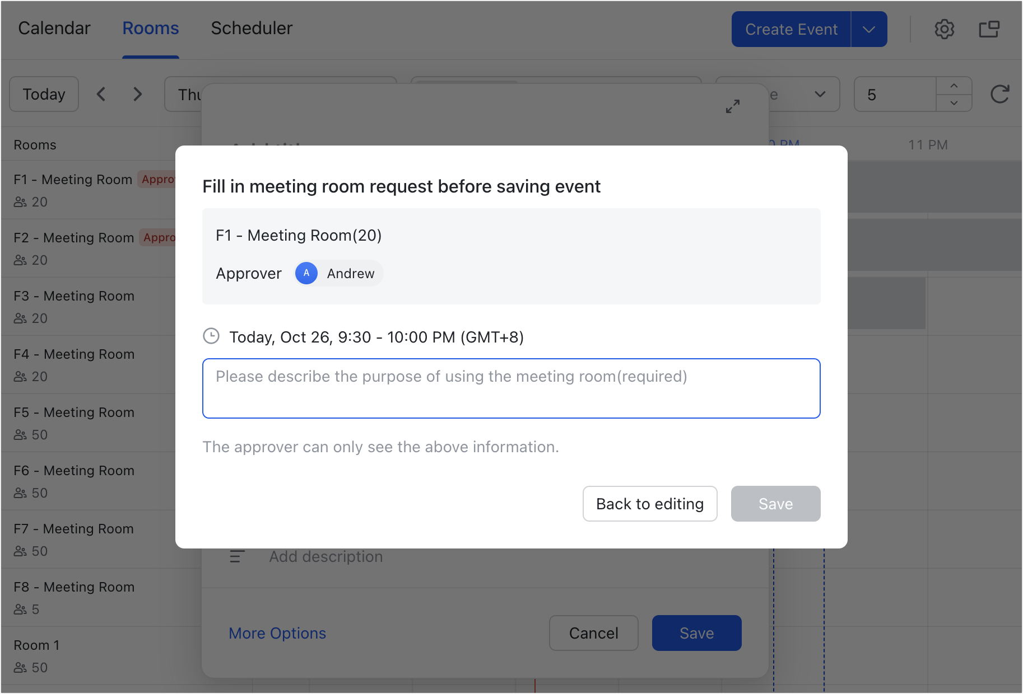The image size is (1023, 694).
Task: Refresh the rooms view
Action: (999, 94)
